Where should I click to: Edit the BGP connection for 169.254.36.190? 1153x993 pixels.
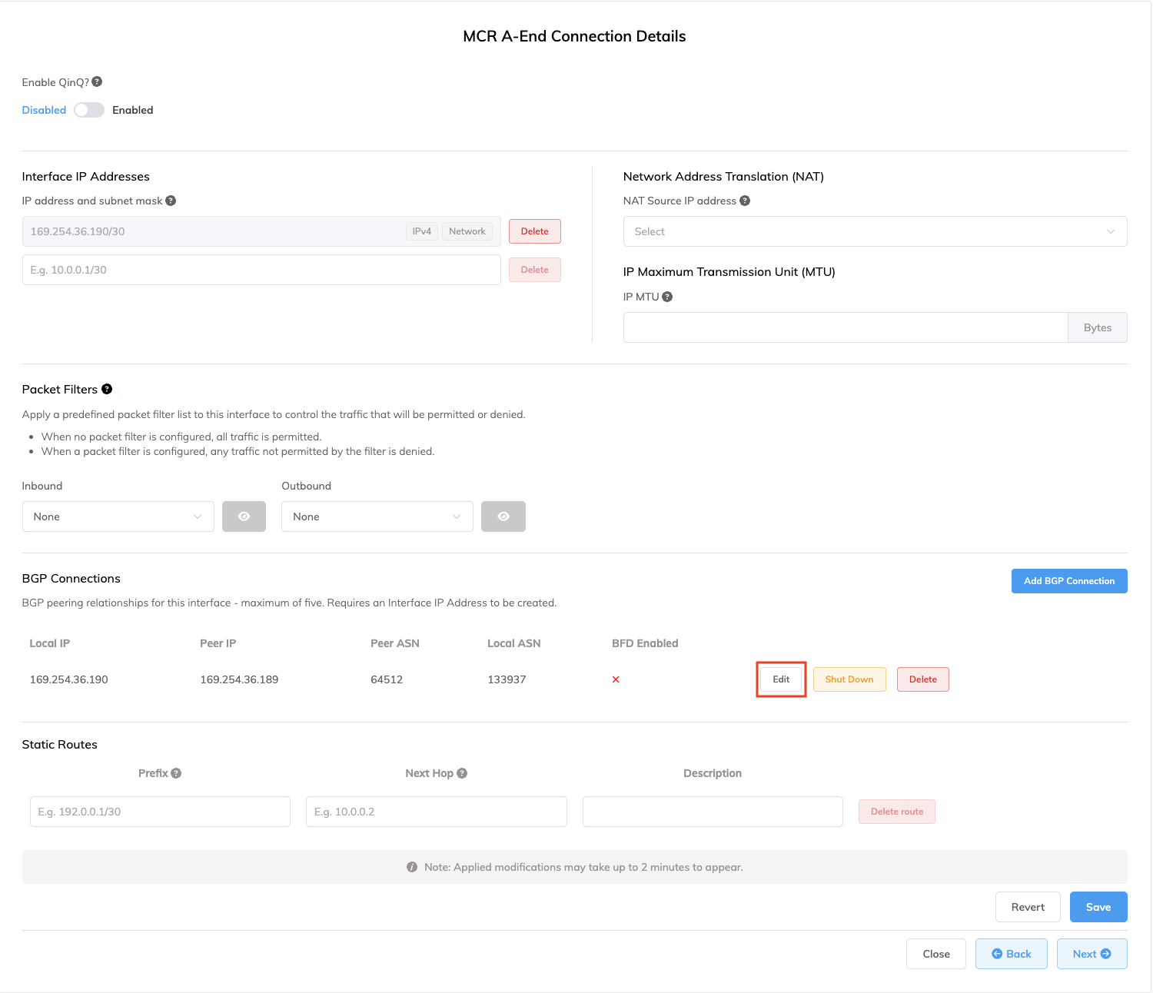[781, 679]
